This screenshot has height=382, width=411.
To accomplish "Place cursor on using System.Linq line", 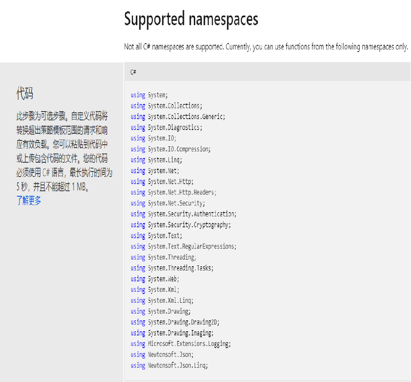I will click(x=156, y=160).
